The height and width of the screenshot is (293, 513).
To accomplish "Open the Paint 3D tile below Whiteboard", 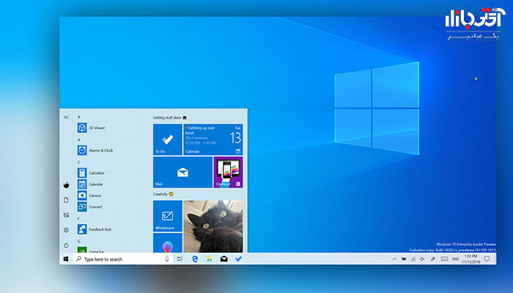I will [168, 242].
